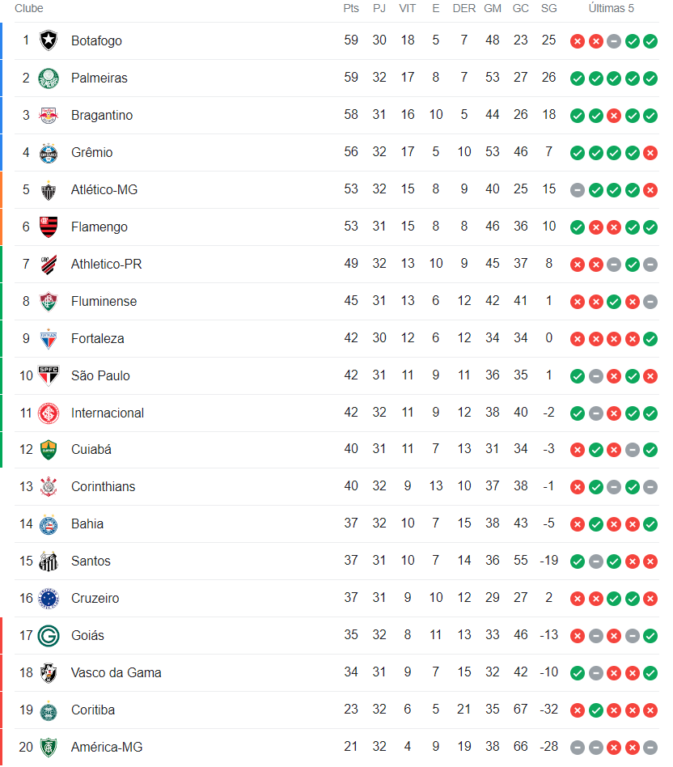Click the Botafogo club crest

point(49,40)
